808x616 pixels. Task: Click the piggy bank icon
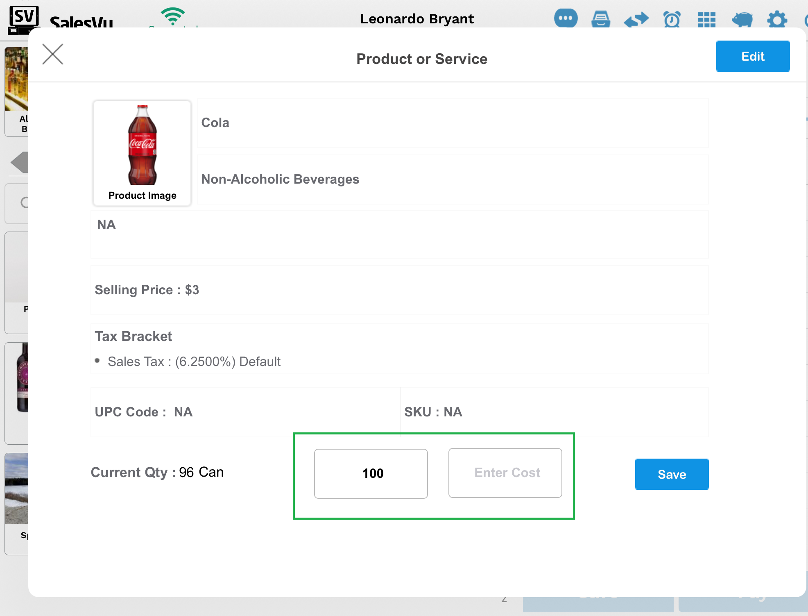pyautogui.click(x=742, y=19)
